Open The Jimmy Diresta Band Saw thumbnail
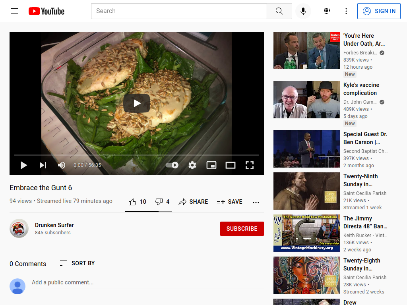 coord(307,233)
